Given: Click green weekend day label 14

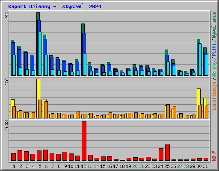Looking at the screenshot, I should [96, 166].
